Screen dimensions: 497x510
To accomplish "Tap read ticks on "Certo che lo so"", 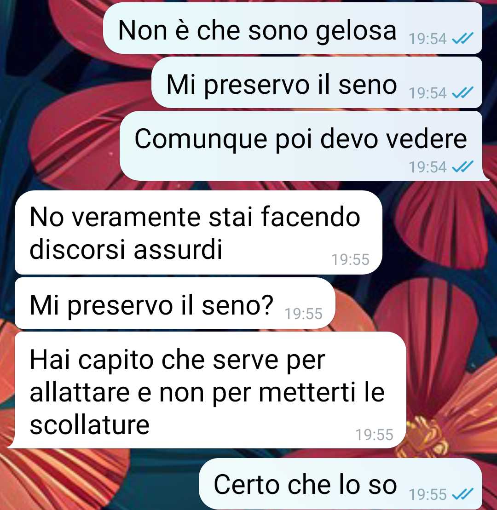I will pos(462,494).
